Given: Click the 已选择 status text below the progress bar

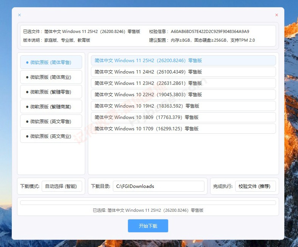Looking at the screenshot, I should (148, 210).
